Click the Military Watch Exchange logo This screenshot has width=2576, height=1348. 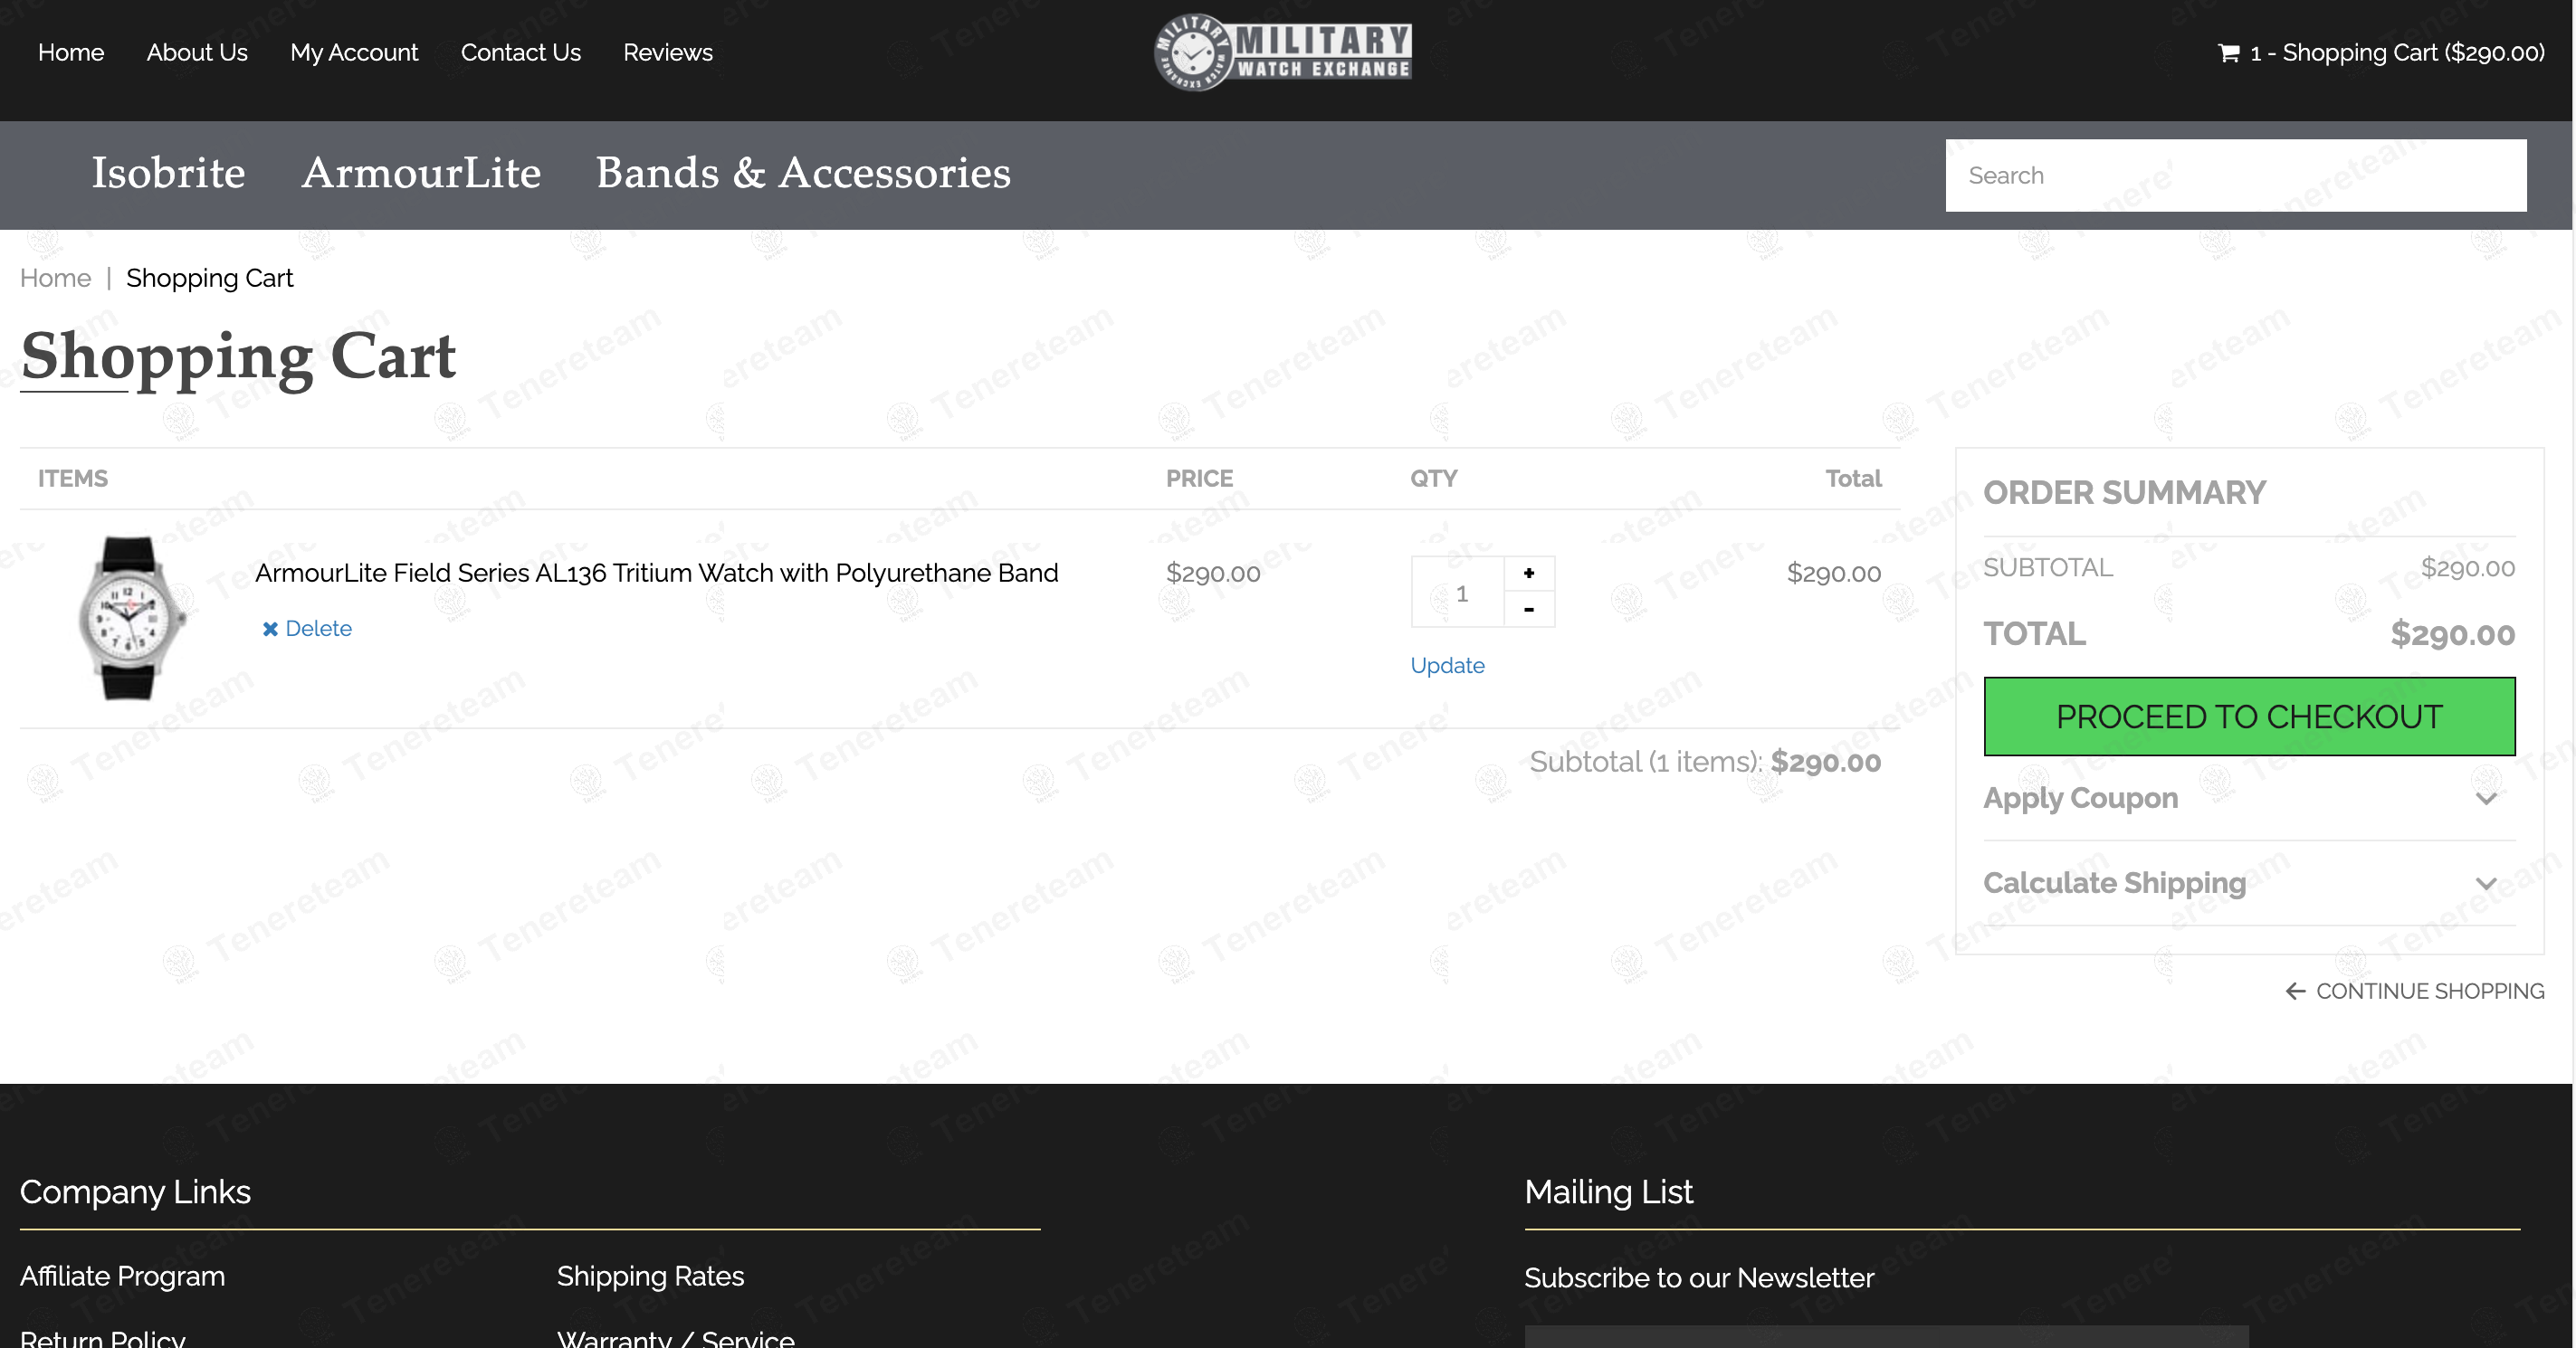[x=1283, y=52]
